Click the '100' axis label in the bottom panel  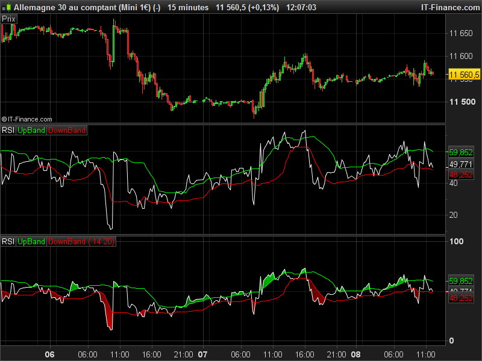click(457, 242)
